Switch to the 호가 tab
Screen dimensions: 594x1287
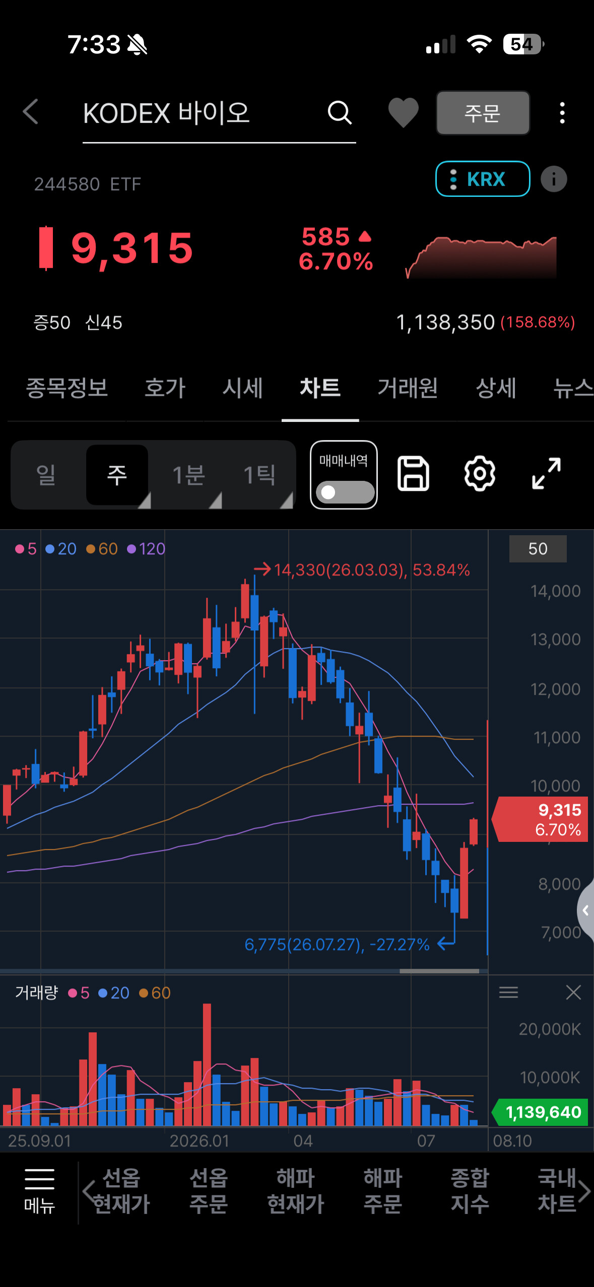[x=165, y=388]
